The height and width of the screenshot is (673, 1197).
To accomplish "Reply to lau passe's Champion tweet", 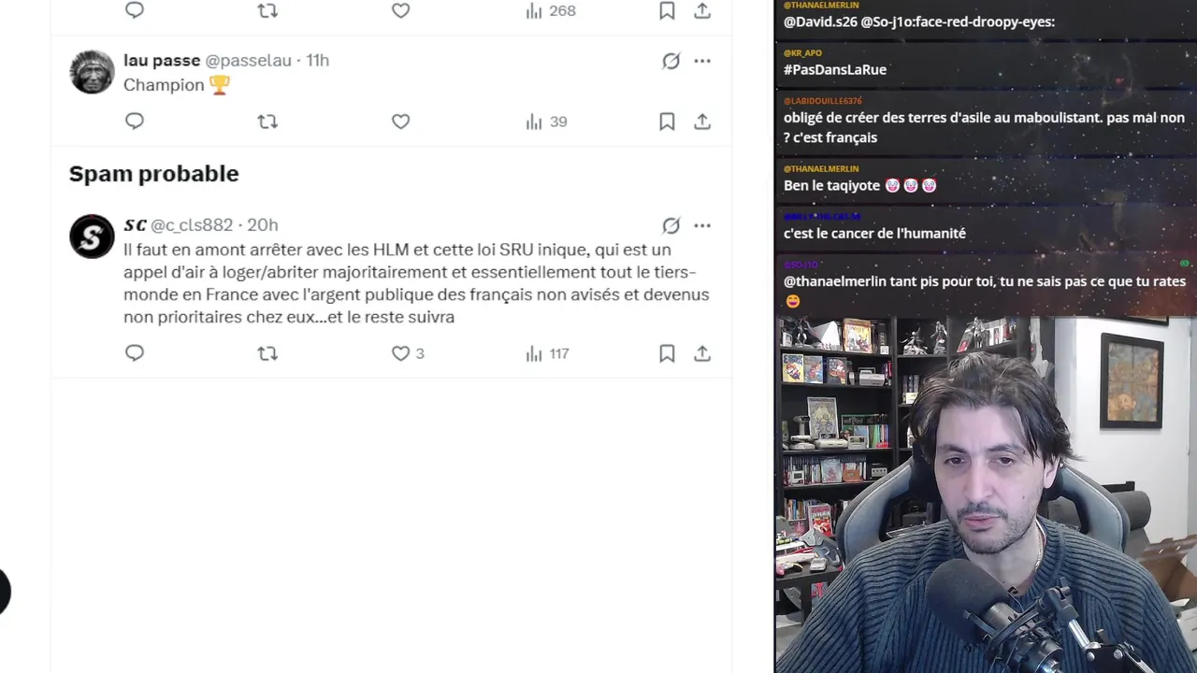I will (x=135, y=122).
